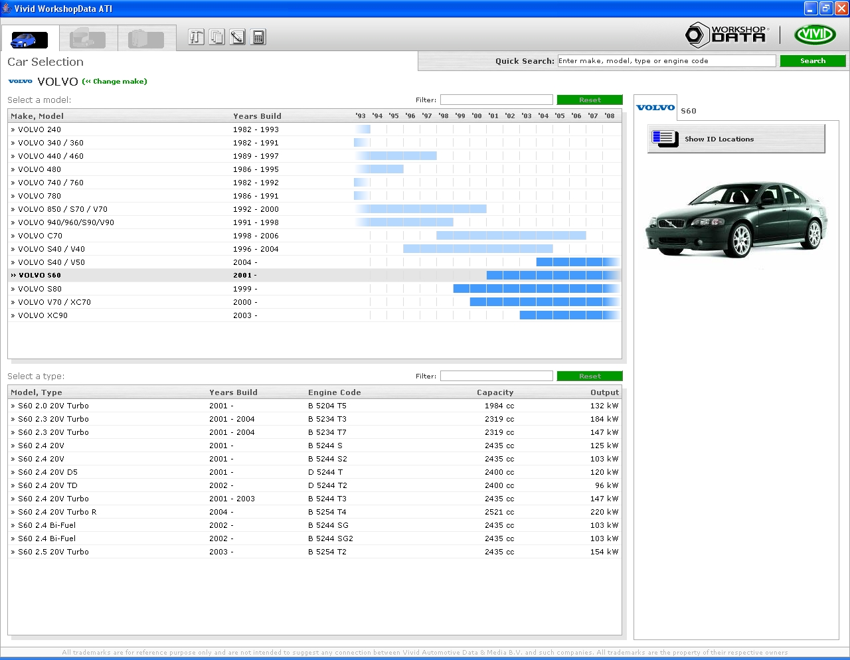
Task: Choose S60 2.4 20V Turbo B 5244 T3
Action: coord(315,499)
